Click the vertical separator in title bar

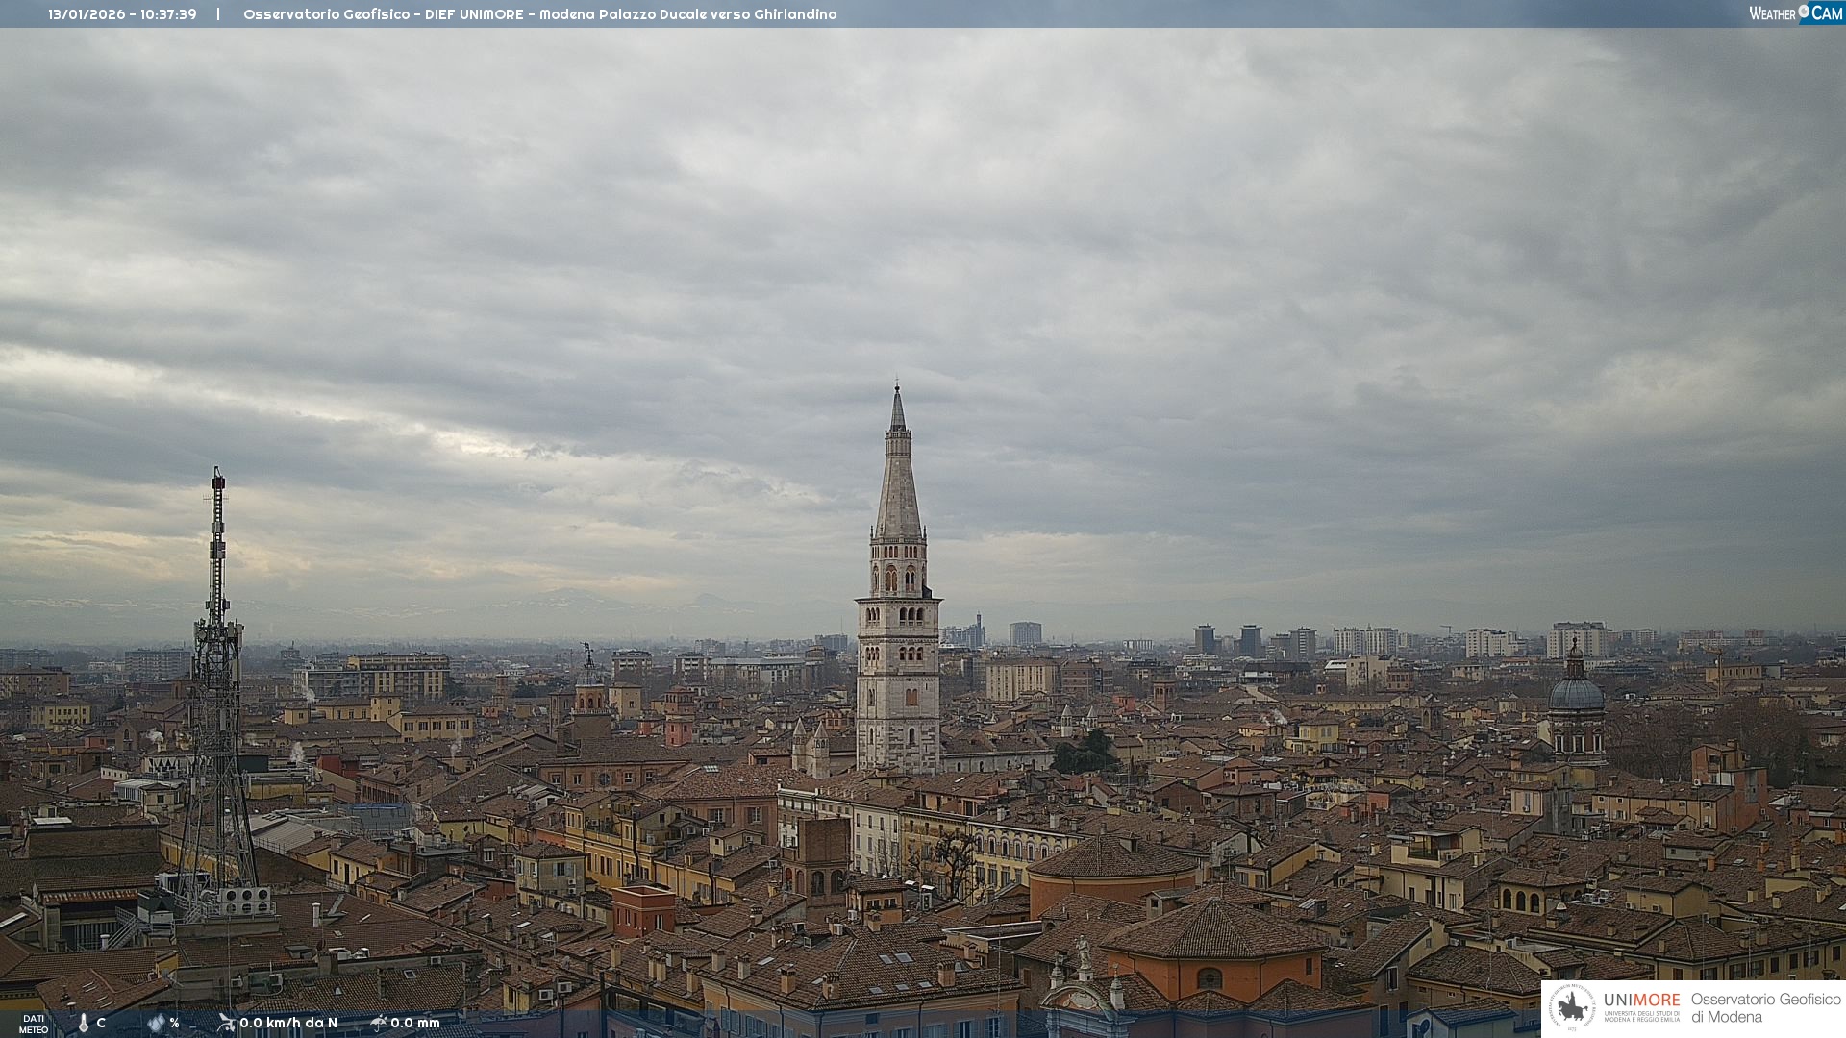(x=218, y=14)
